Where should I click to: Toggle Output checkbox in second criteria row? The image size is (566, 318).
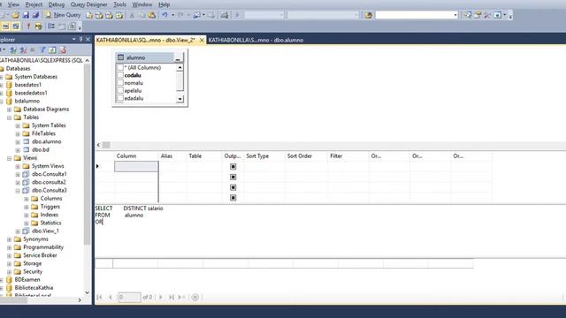233,177
